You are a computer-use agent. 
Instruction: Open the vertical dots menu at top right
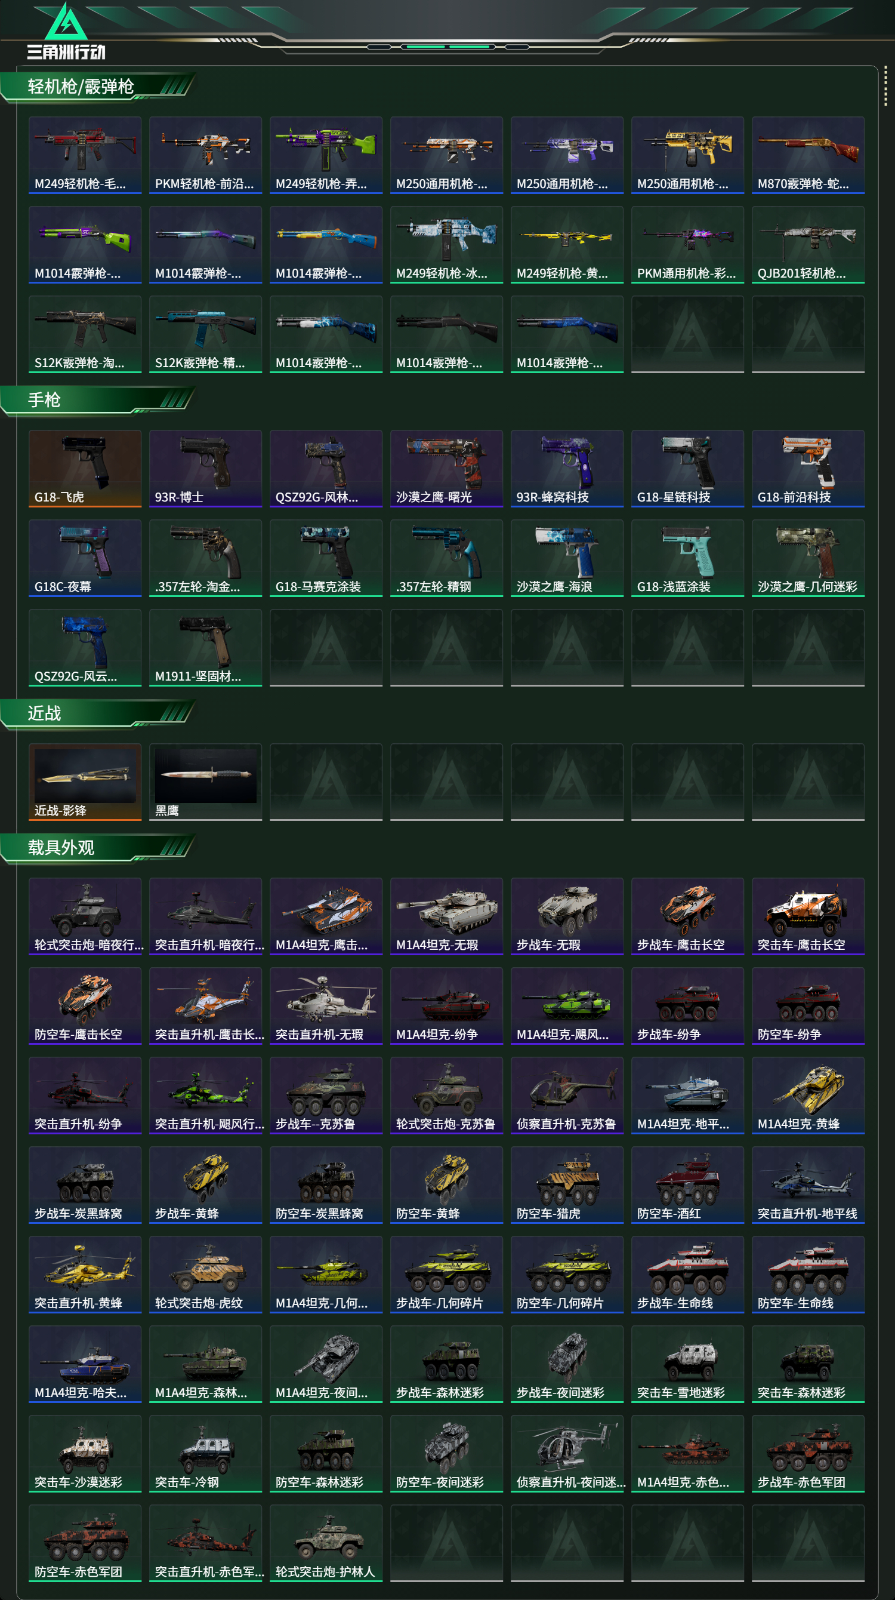(885, 86)
